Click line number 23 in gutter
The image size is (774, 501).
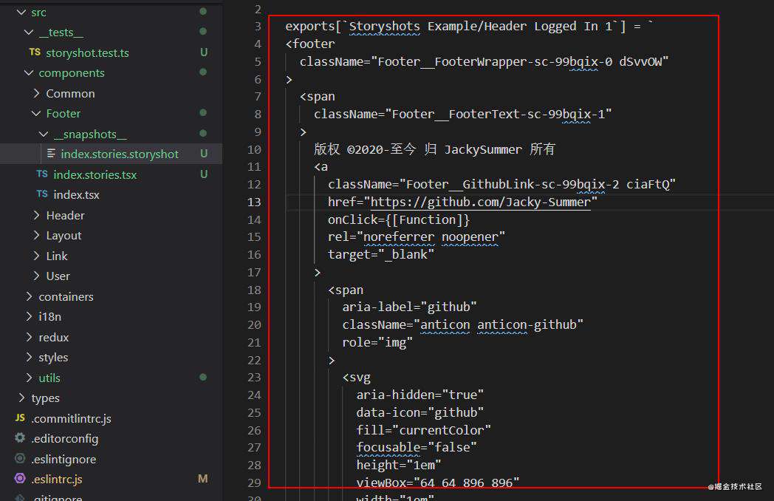click(254, 378)
